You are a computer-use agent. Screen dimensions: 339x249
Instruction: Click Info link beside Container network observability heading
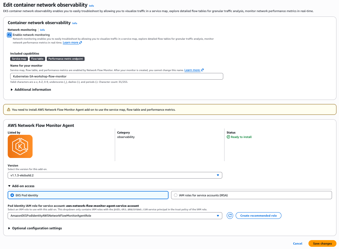point(75,23)
